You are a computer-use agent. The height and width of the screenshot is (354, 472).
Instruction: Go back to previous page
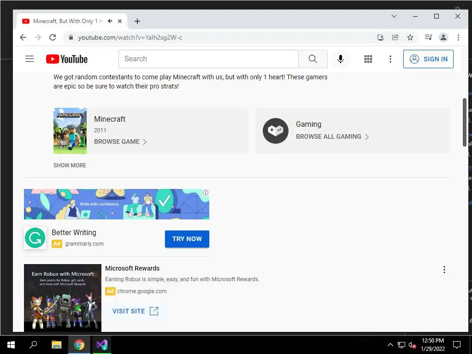[23, 37]
